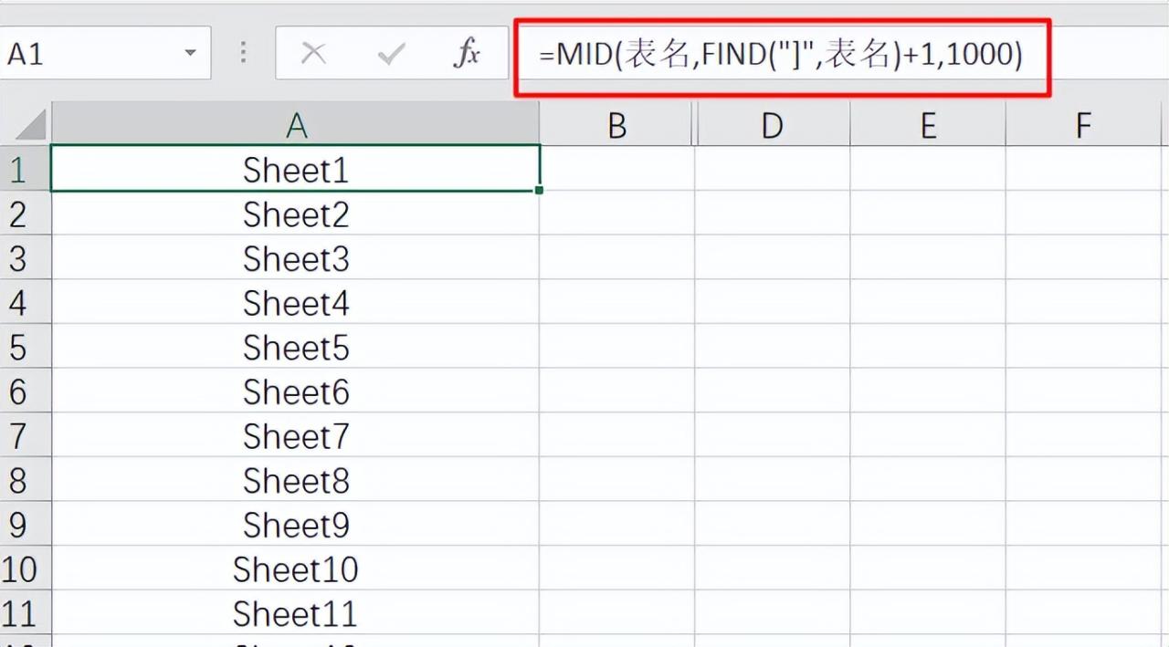Select row 8 header

[x=26, y=480]
